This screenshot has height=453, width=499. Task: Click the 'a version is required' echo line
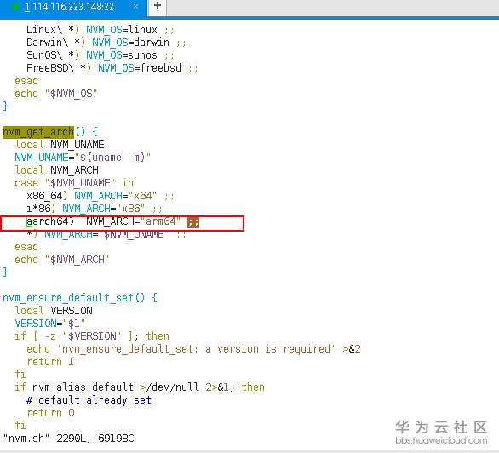tap(193, 349)
